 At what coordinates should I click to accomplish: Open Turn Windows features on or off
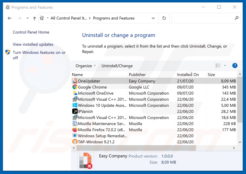39,55
